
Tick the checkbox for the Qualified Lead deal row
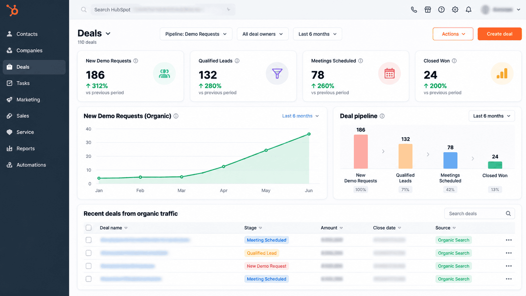tap(89, 253)
